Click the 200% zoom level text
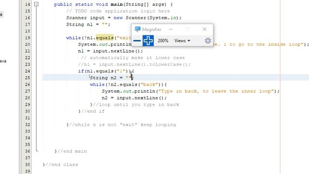Image resolution: width=309 pixels, height=174 pixels. pyautogui.click(x=163, y=41)
